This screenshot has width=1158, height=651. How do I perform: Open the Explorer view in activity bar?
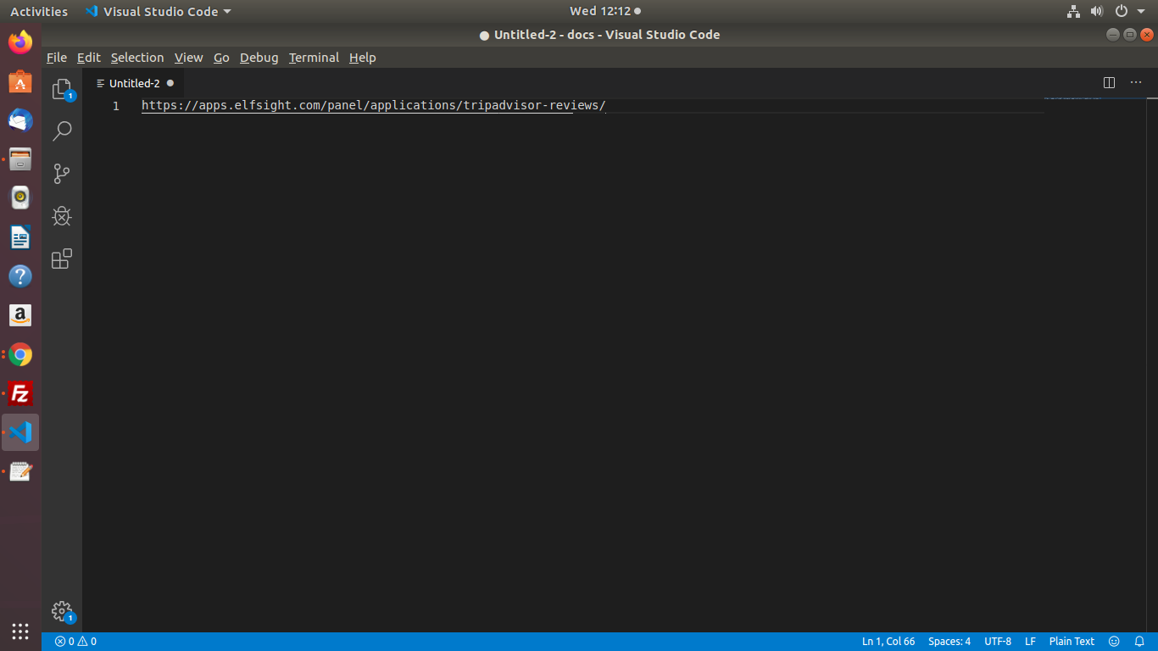pos(62,89)
